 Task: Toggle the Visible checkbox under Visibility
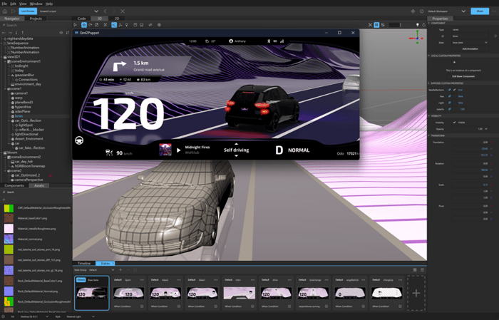coord(453,122)
